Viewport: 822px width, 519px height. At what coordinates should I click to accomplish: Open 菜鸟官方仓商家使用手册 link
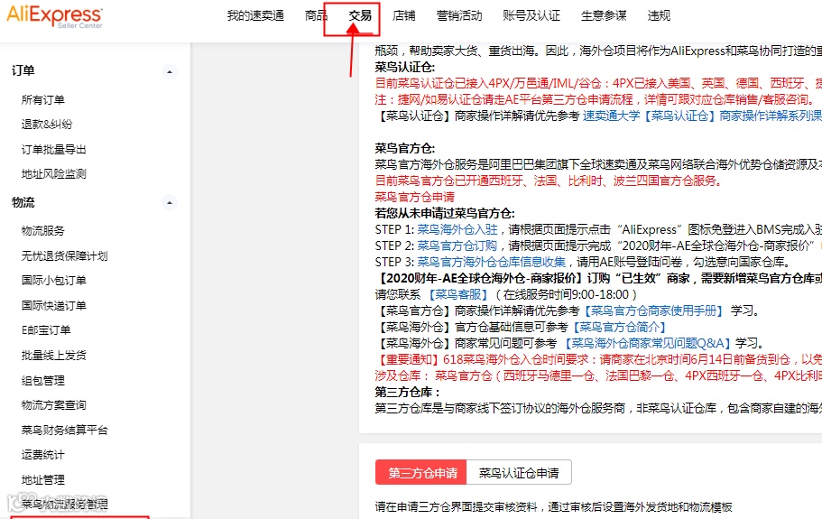coord(654,310)
